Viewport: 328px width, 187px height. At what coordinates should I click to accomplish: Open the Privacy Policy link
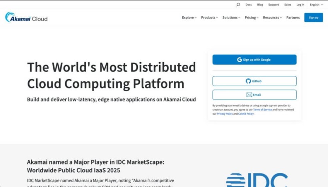[x=225, y=114]
